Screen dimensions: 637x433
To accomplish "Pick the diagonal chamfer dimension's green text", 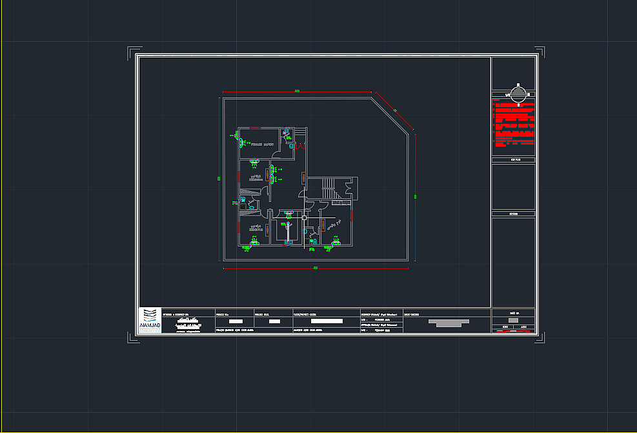I will [x=395, y=110].
